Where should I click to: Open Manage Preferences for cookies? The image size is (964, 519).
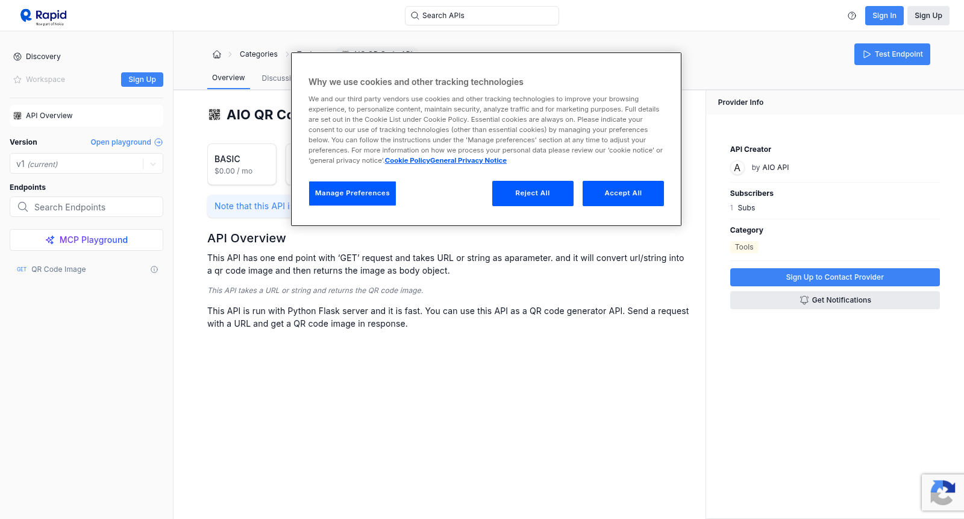[352, 193]
